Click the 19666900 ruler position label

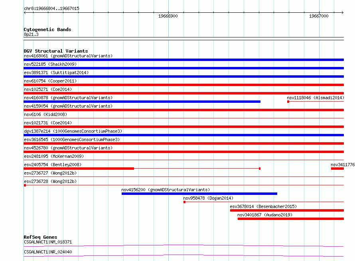click(168, 16)
